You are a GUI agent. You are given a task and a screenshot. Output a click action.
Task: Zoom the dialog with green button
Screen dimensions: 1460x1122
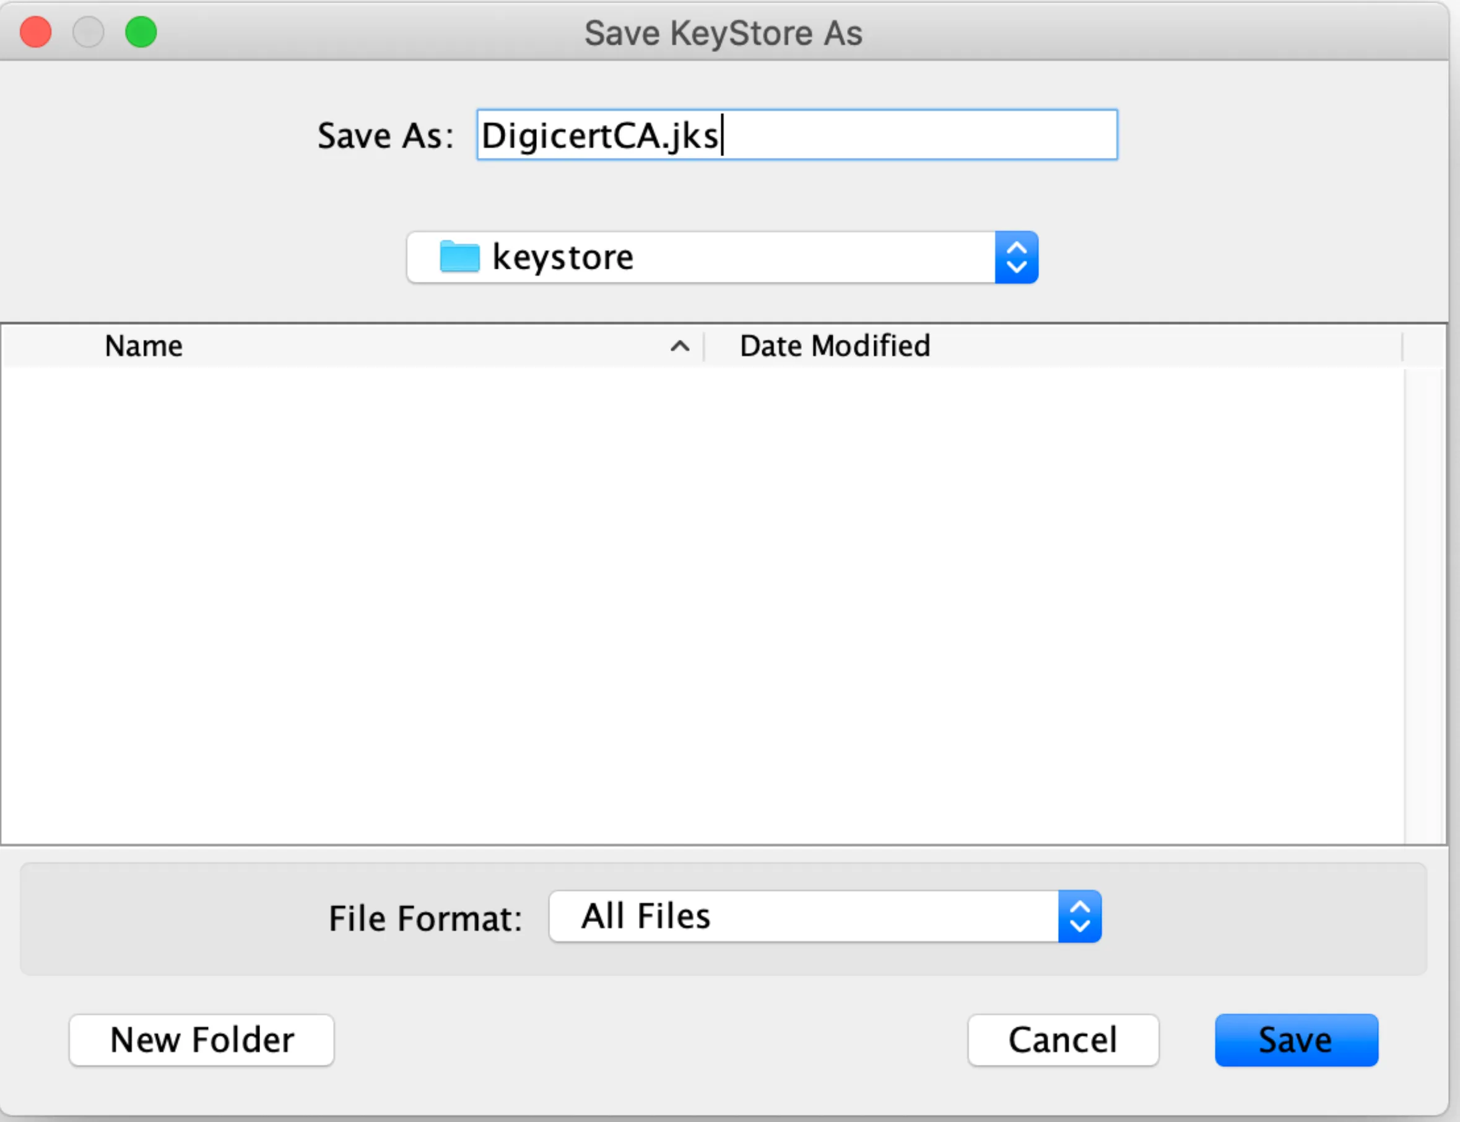coord(141,32)
